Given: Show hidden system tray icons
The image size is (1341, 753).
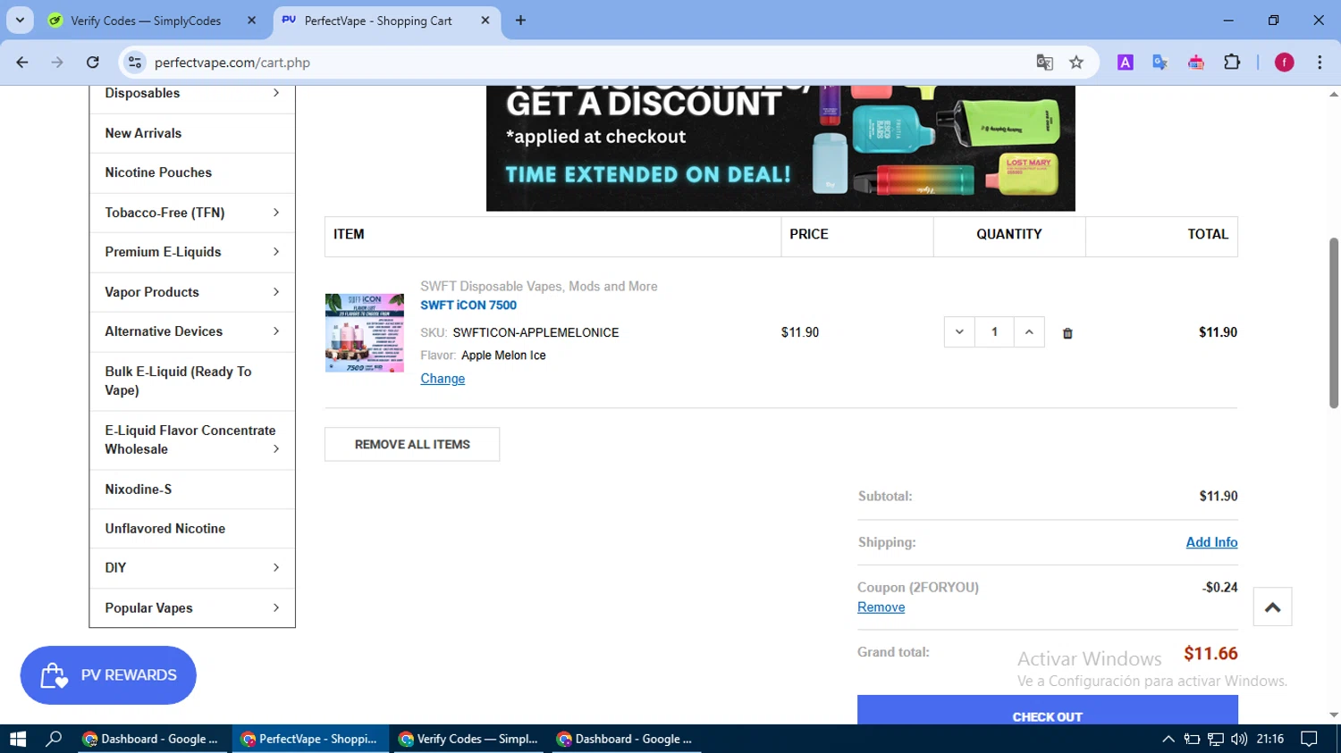Looking at the screenshot, I should [1168, 739].
